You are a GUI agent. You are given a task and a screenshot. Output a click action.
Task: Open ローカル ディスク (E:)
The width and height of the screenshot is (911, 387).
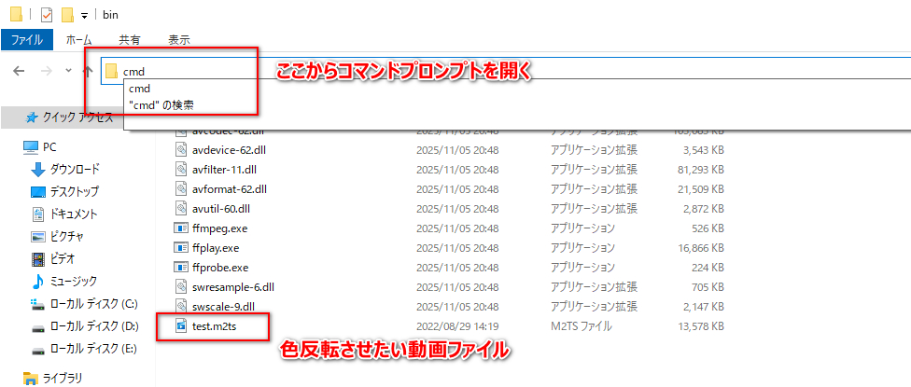click(x=93, y=350)
